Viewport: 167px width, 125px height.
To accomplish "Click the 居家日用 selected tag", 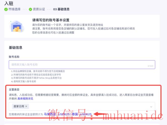I will pyautogui.click(x=20, y=106).
